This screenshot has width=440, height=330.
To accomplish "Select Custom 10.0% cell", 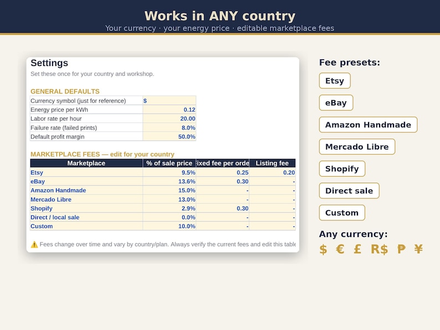I will [169, 226].
